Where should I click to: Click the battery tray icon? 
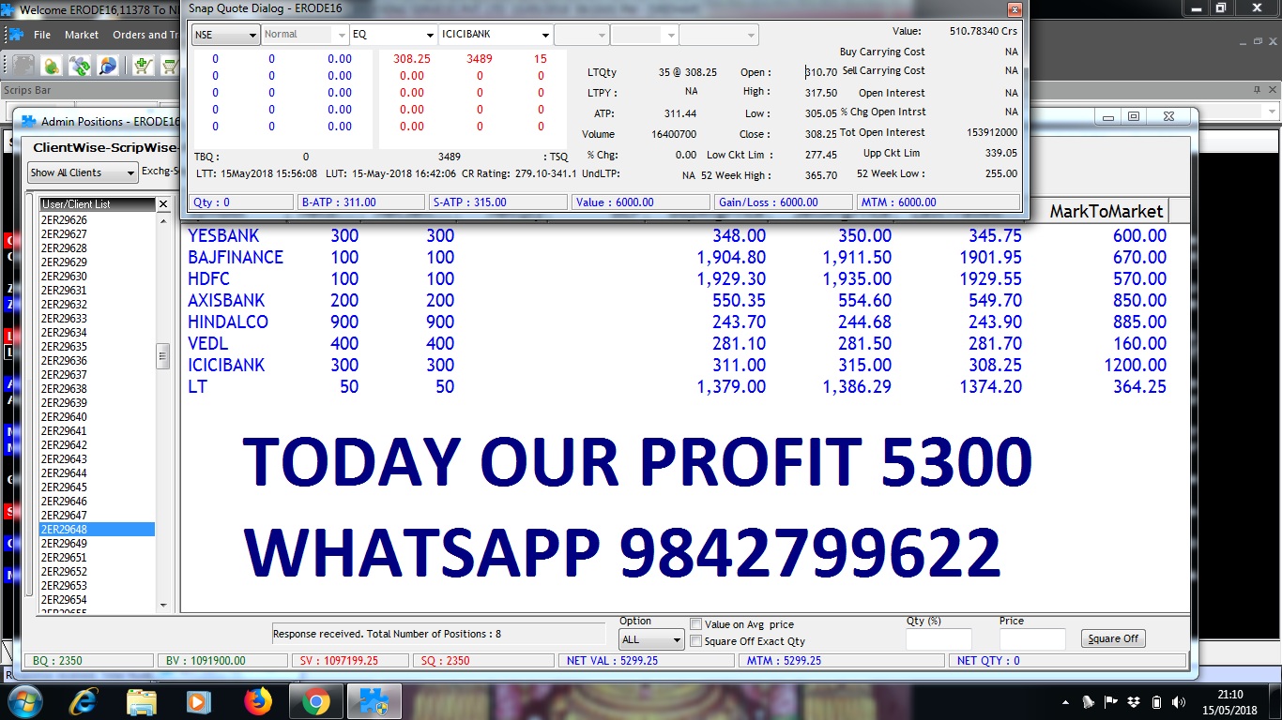[1156, 701]
